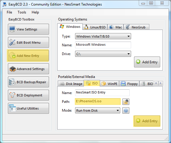This screenshot has height=143, width=171.
Task: Click the browse-for-ISO-file binoculars icon
Action: 126,102
